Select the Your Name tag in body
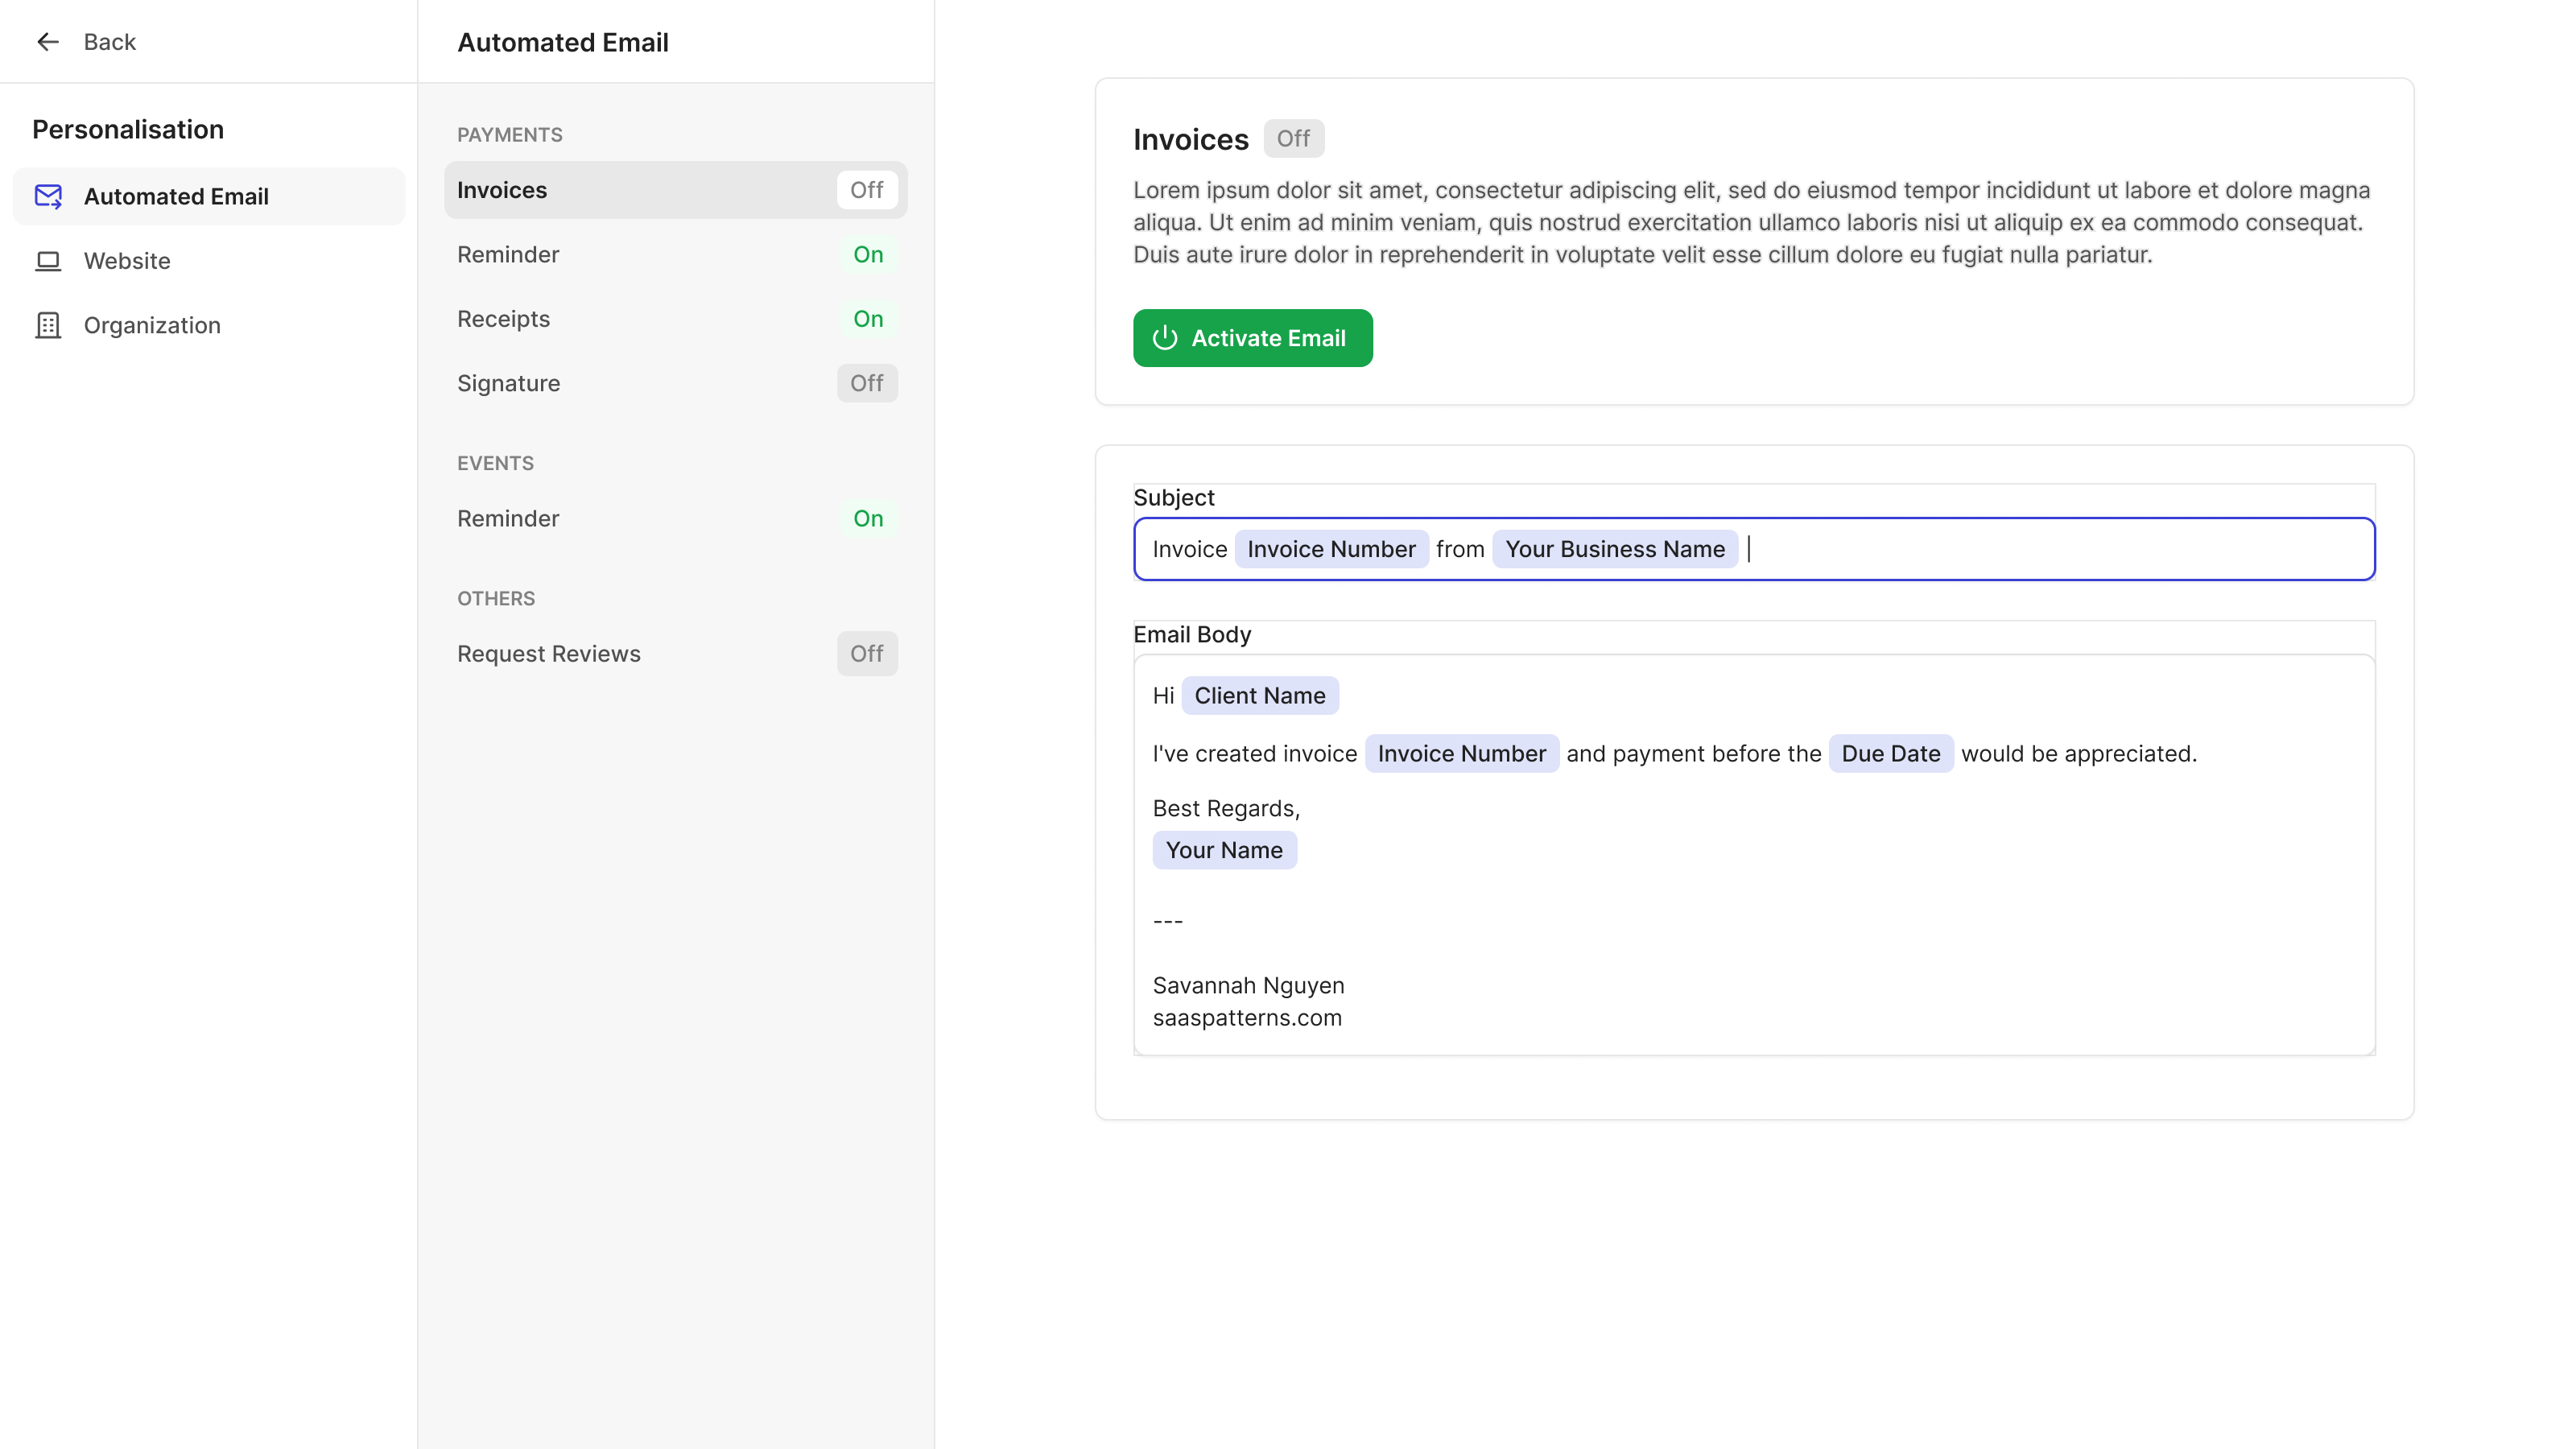2576x1449 pixels. coord(1224,850)
